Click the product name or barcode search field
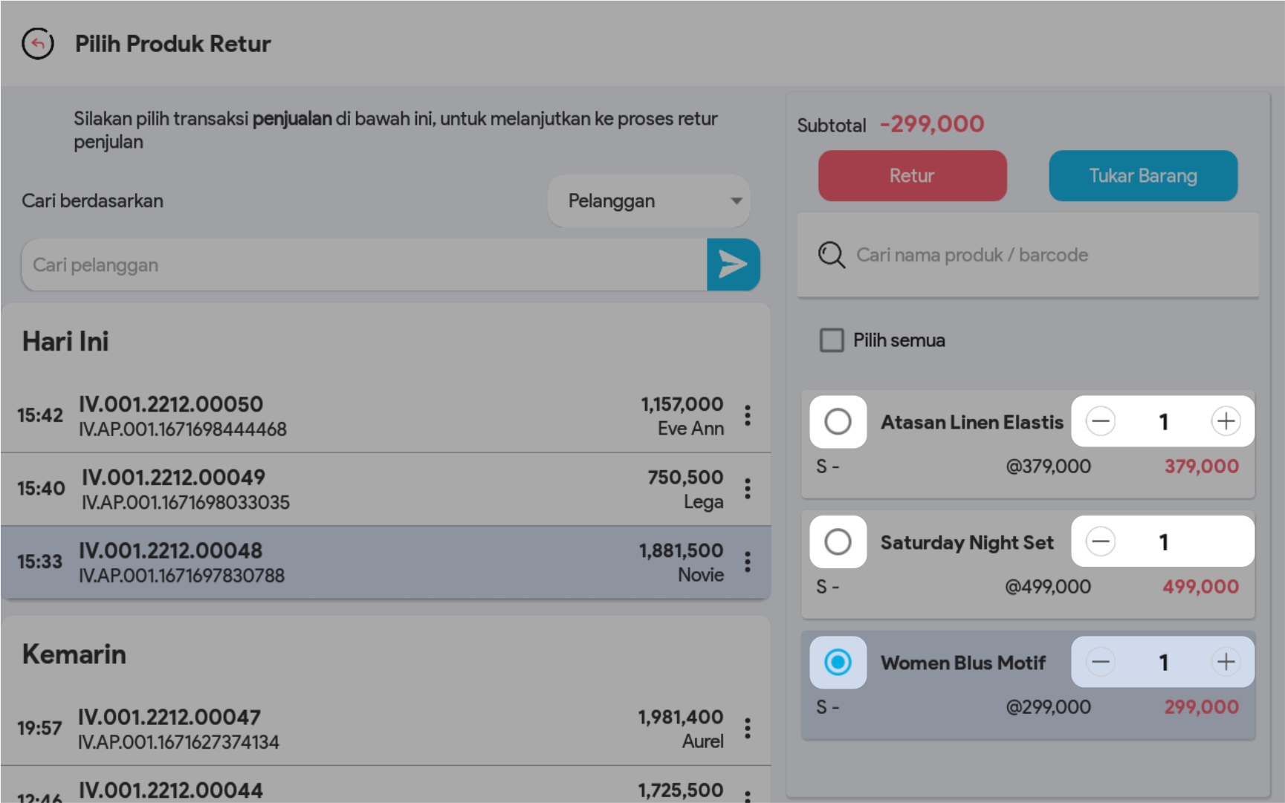 point(1040,255)
